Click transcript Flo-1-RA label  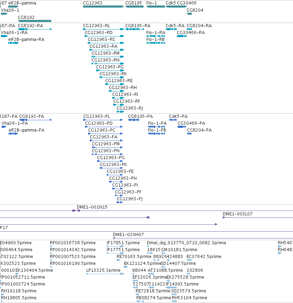pos(156,32)
